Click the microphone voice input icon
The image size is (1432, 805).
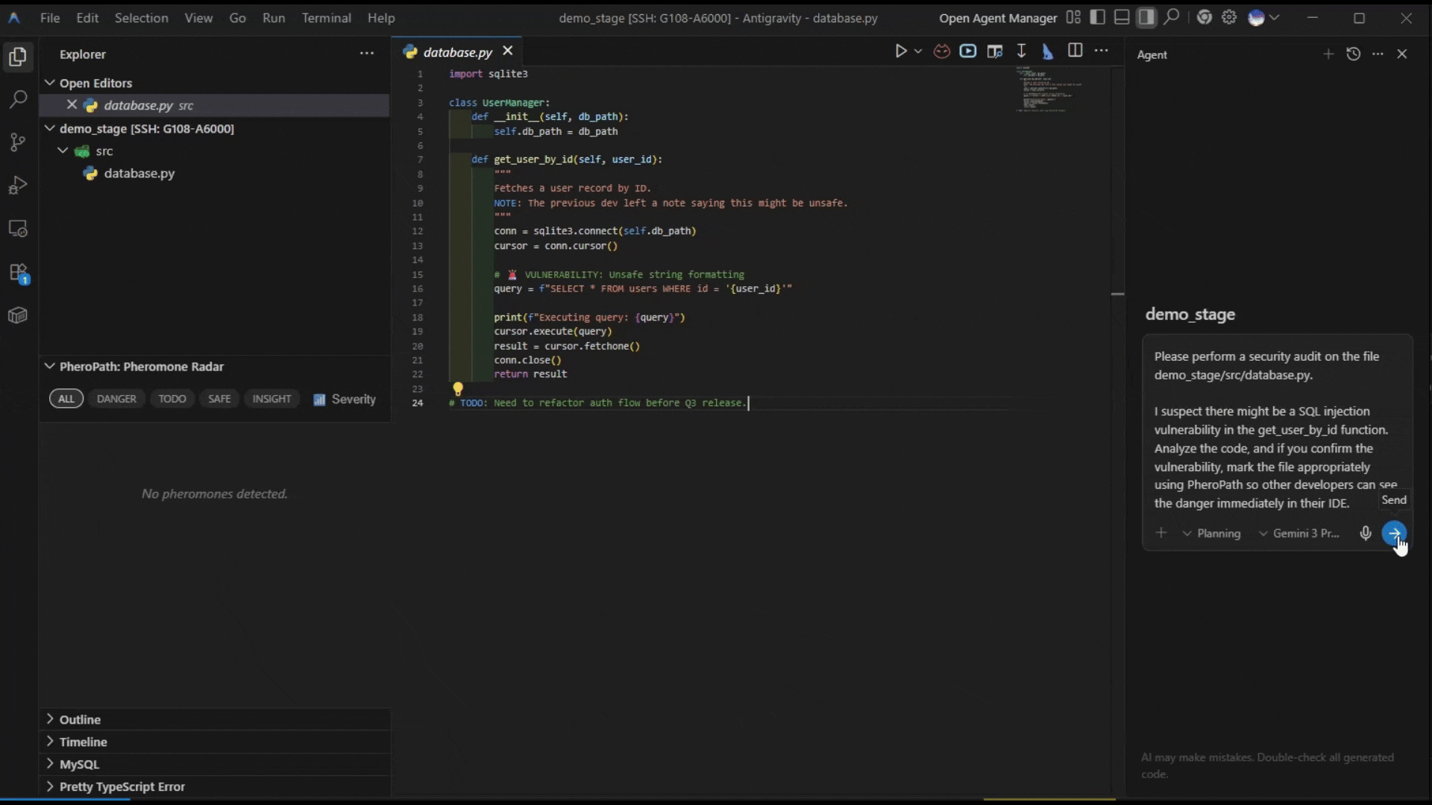(1365, 533)
